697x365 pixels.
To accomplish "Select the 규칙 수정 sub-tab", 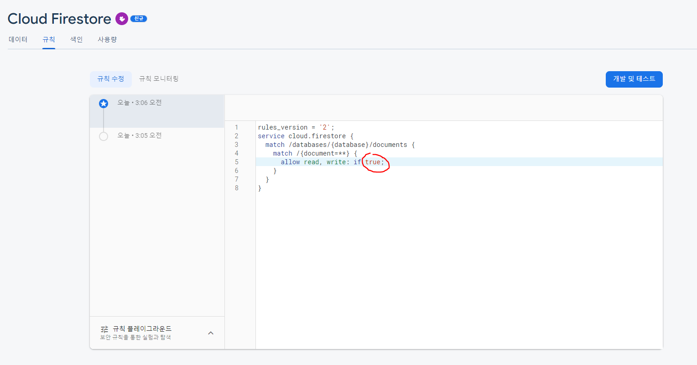I will tap(111, 79).
